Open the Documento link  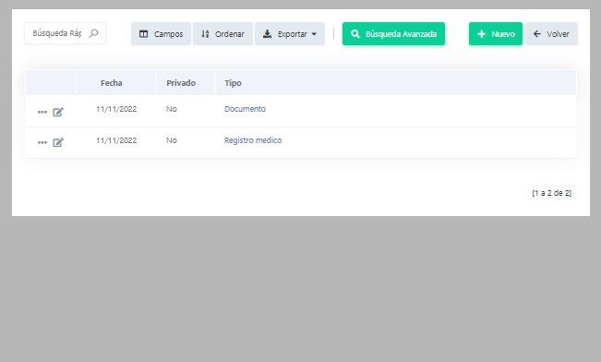tap(245, 109)
